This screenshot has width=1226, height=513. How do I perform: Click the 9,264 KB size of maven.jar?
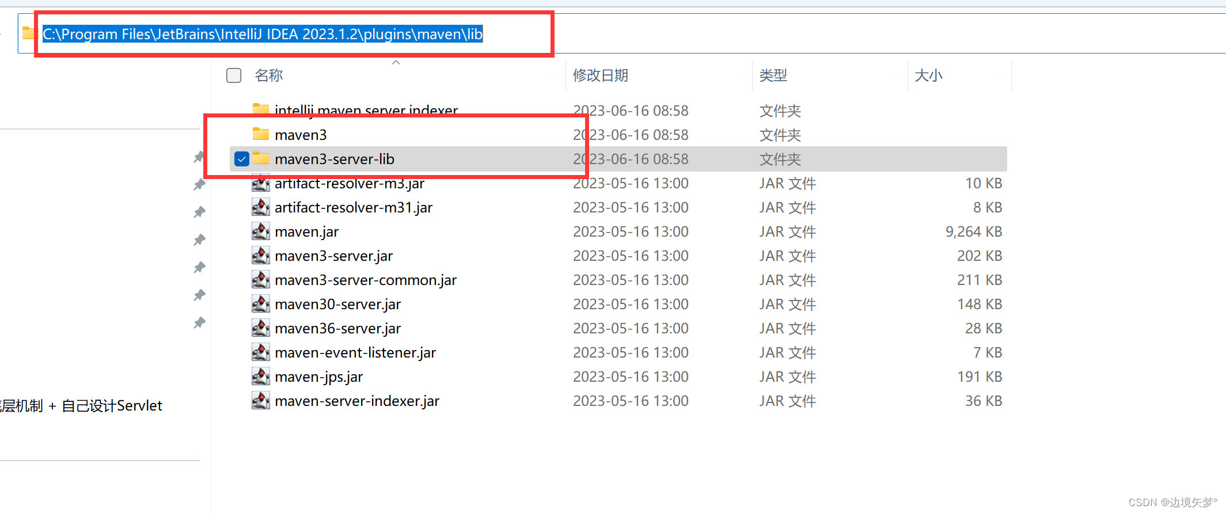(x=974, y=231)
